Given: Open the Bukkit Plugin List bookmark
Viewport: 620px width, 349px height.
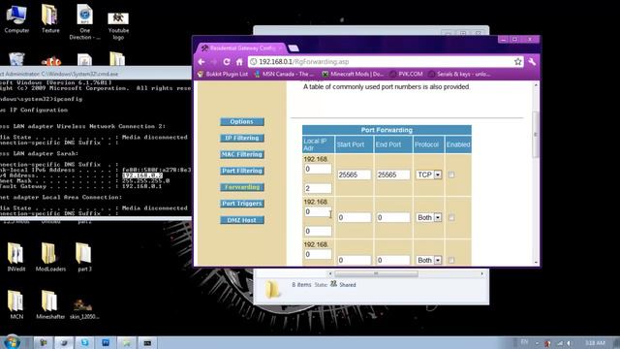Looking at the screenshot, I should tap(223, 74).
